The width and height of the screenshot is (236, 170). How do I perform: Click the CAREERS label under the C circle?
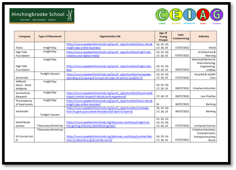162,24
